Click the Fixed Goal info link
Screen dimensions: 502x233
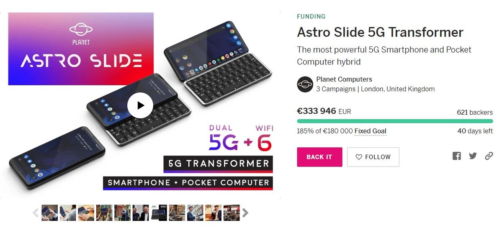pos(371,131)
